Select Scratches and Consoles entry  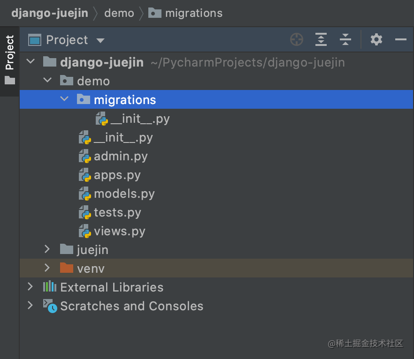point(216,306)
